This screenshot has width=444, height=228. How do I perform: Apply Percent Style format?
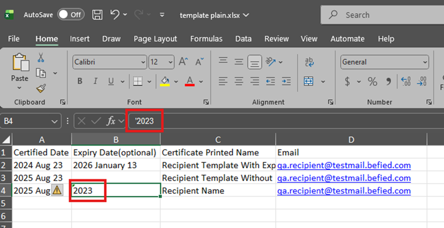(373, 81)
